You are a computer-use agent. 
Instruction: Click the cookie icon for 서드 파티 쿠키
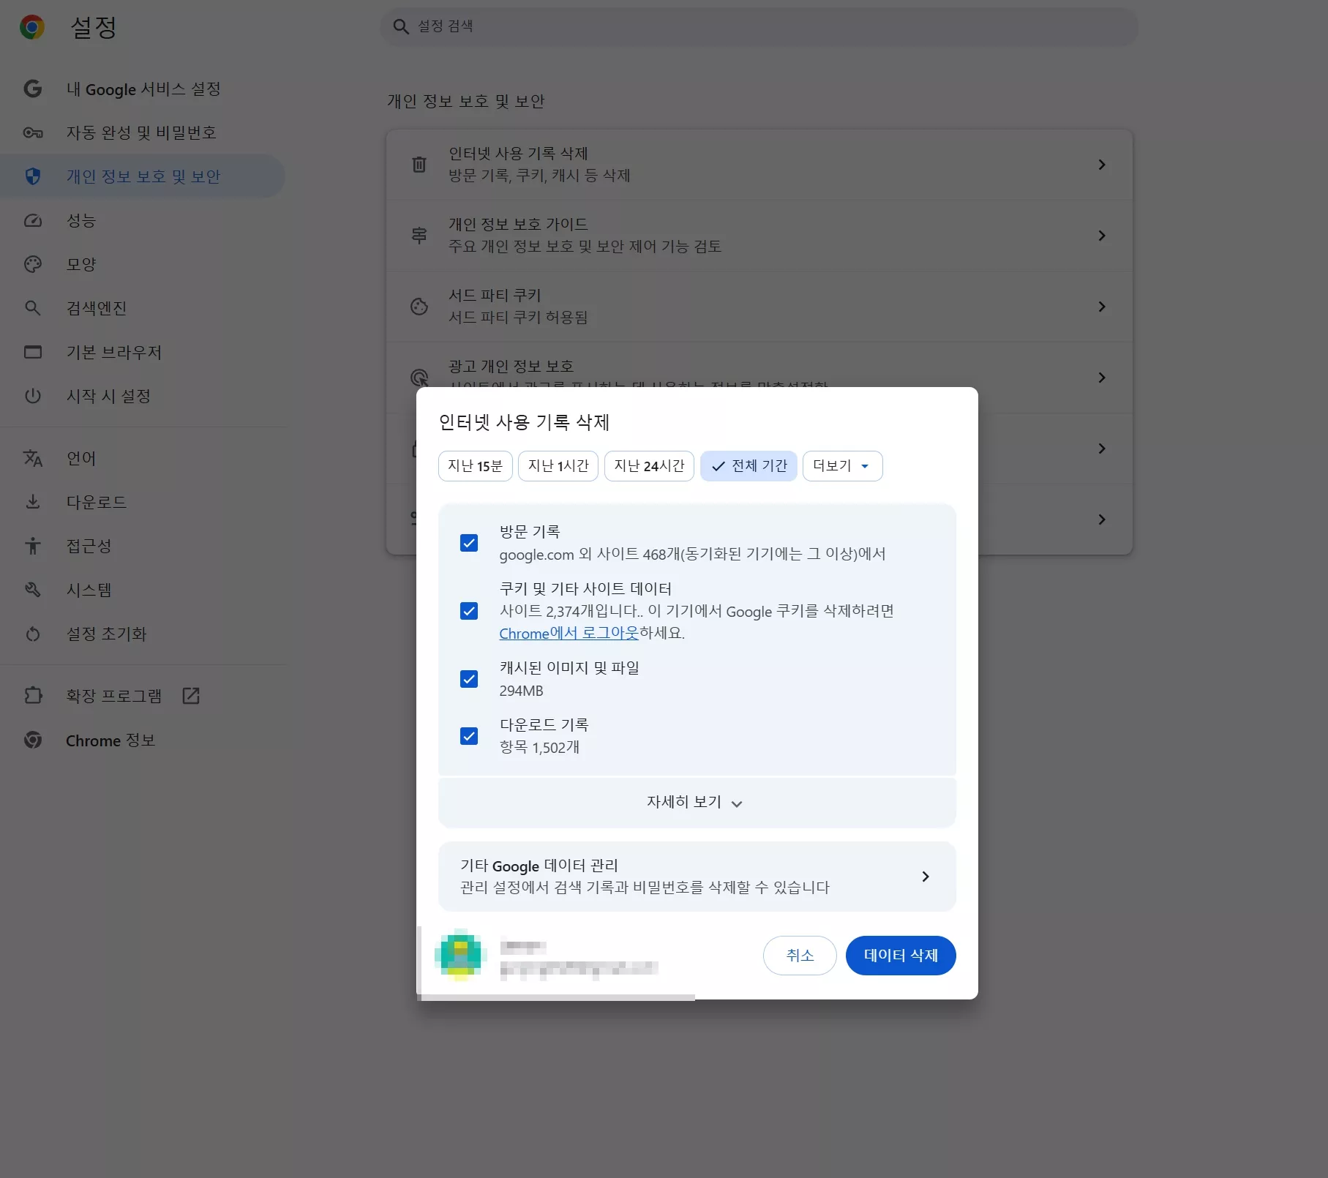click(x=419, y=307)
